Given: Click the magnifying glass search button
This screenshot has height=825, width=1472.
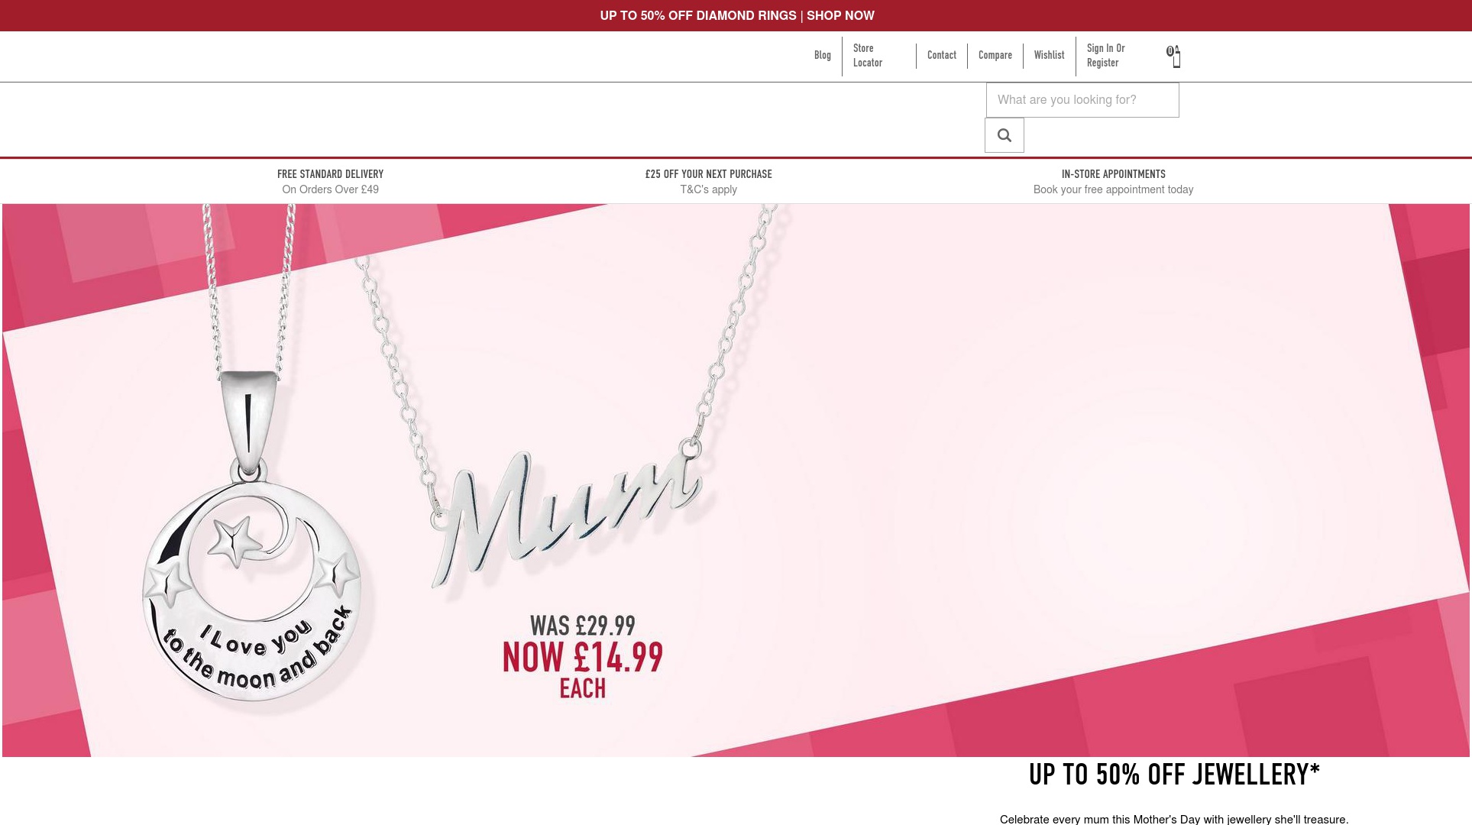Looking at the screenshot, I should tap(1004, 135).
